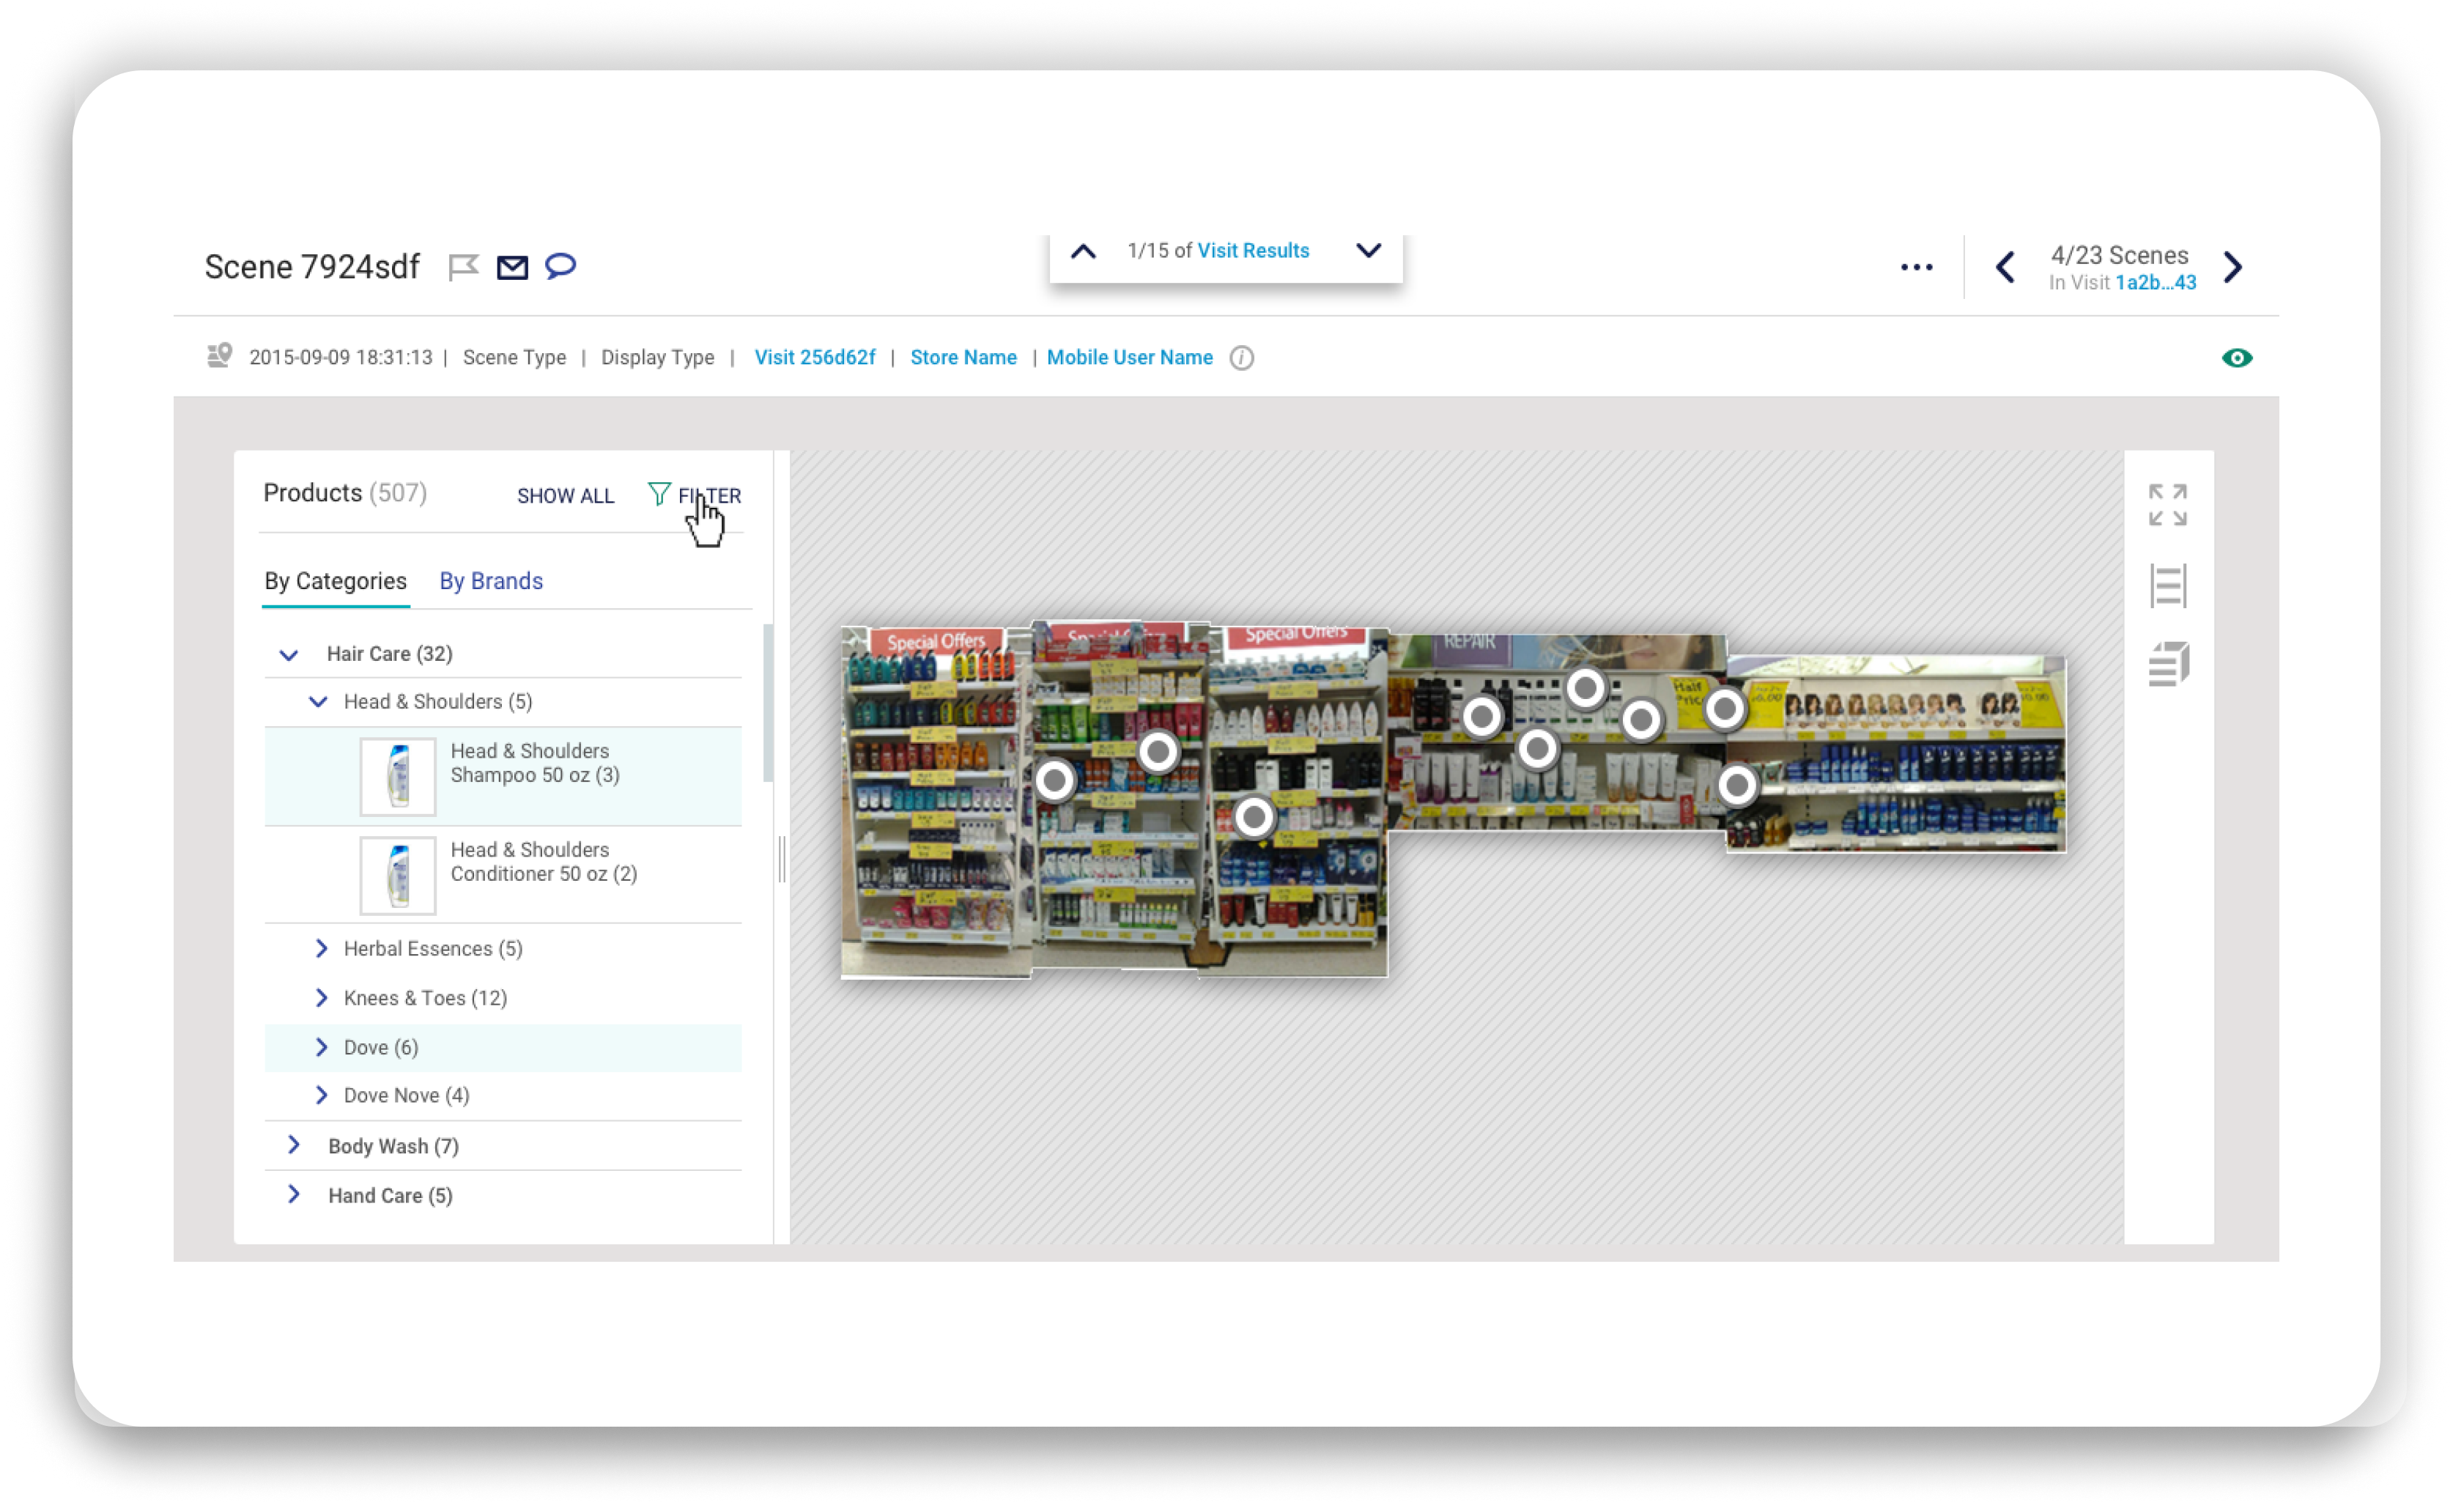Viewport: 2464px width, 1508px height.
Task: Click the shelf list view icon
Action: (2167, 585)
